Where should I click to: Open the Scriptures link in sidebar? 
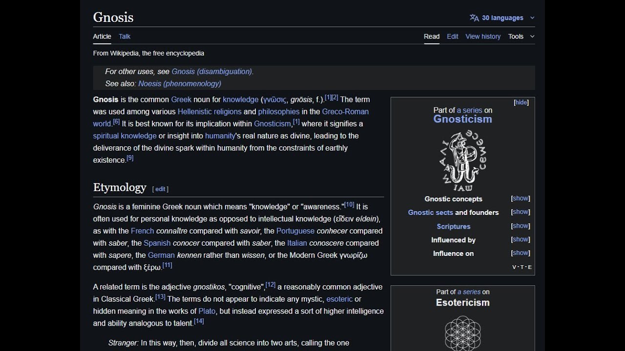pos(454,227)
